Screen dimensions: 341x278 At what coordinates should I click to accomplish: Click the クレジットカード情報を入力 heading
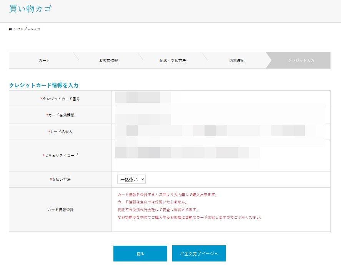[44, 85]
